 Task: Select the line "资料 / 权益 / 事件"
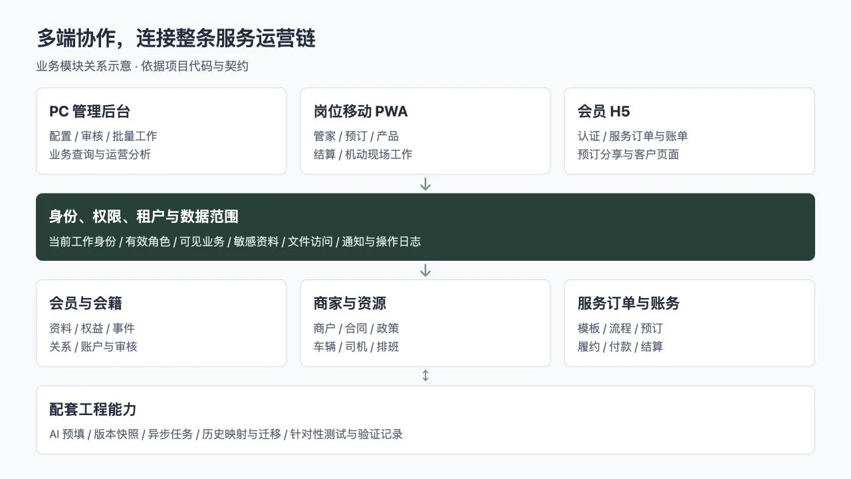pyautogui.click(x=92, y=329)
